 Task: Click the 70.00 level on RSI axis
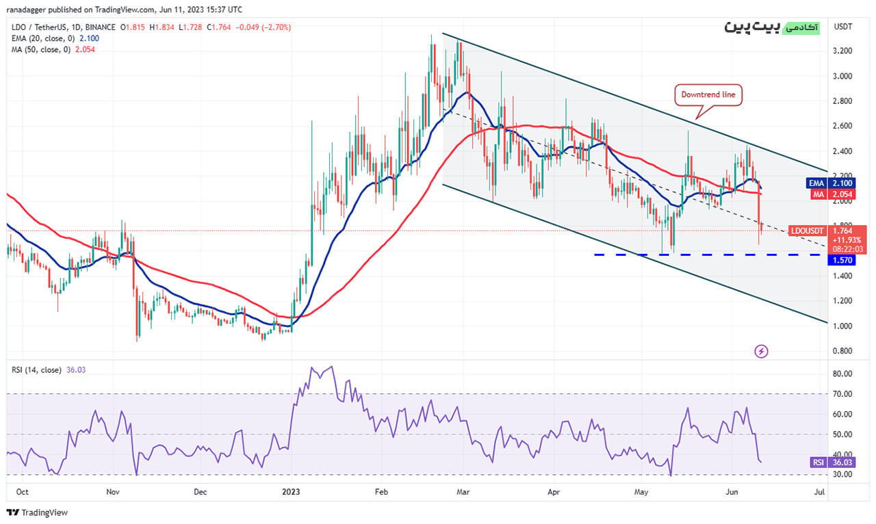842,394
